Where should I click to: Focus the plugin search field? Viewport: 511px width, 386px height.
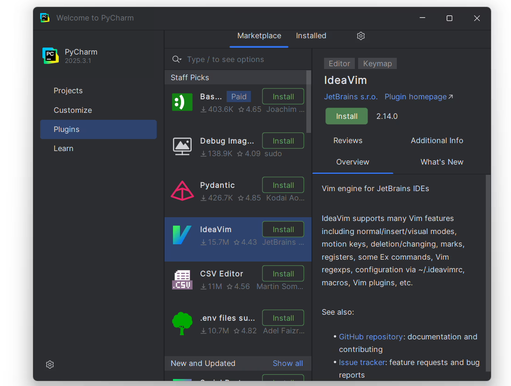pyautogui.click(x=238, y=59)
